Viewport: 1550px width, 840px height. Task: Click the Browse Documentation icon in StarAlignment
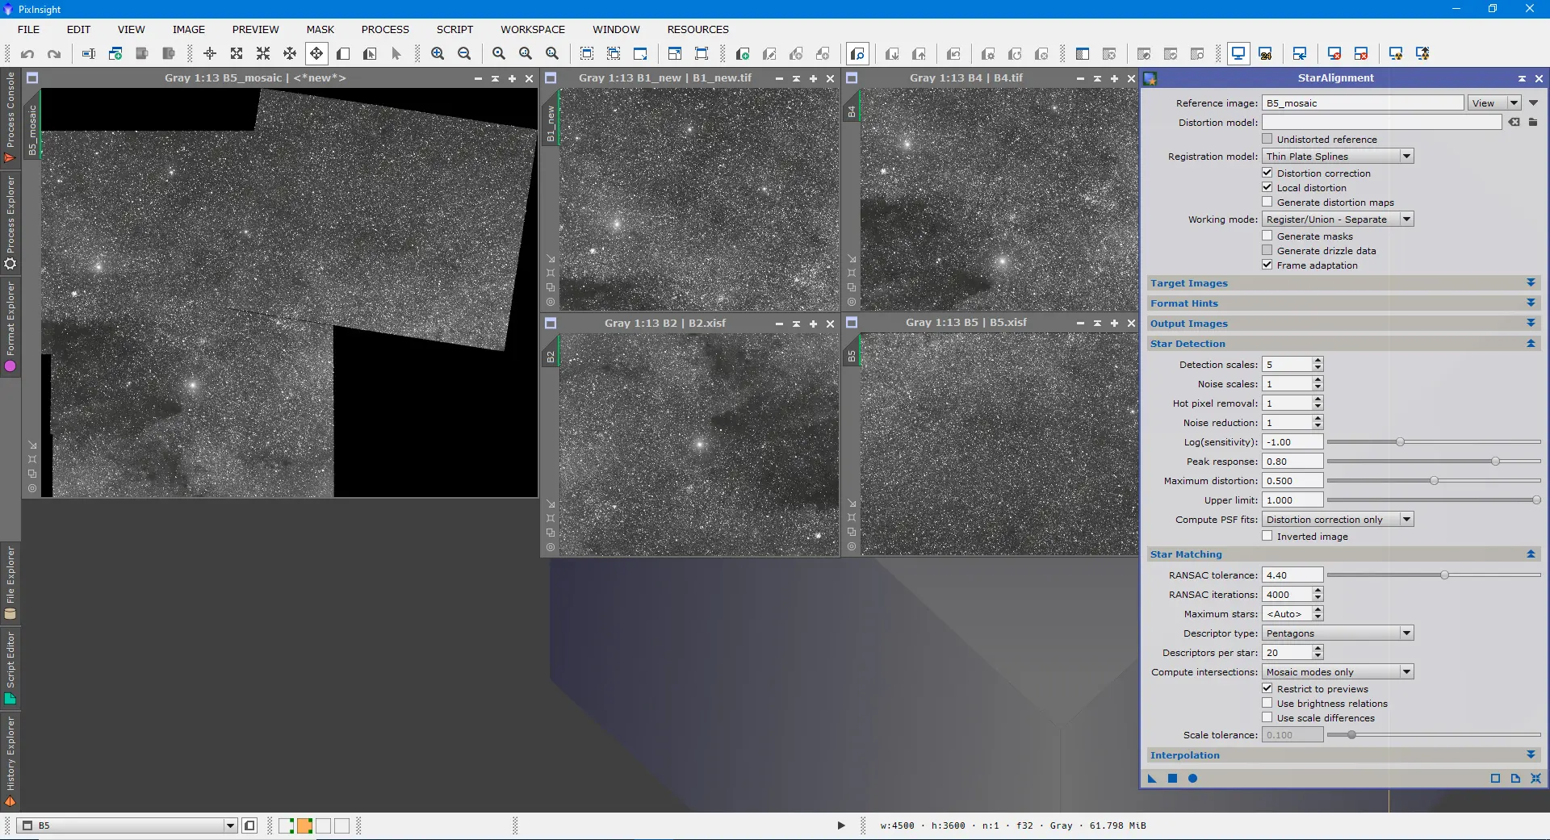[x=1515, y=779]
